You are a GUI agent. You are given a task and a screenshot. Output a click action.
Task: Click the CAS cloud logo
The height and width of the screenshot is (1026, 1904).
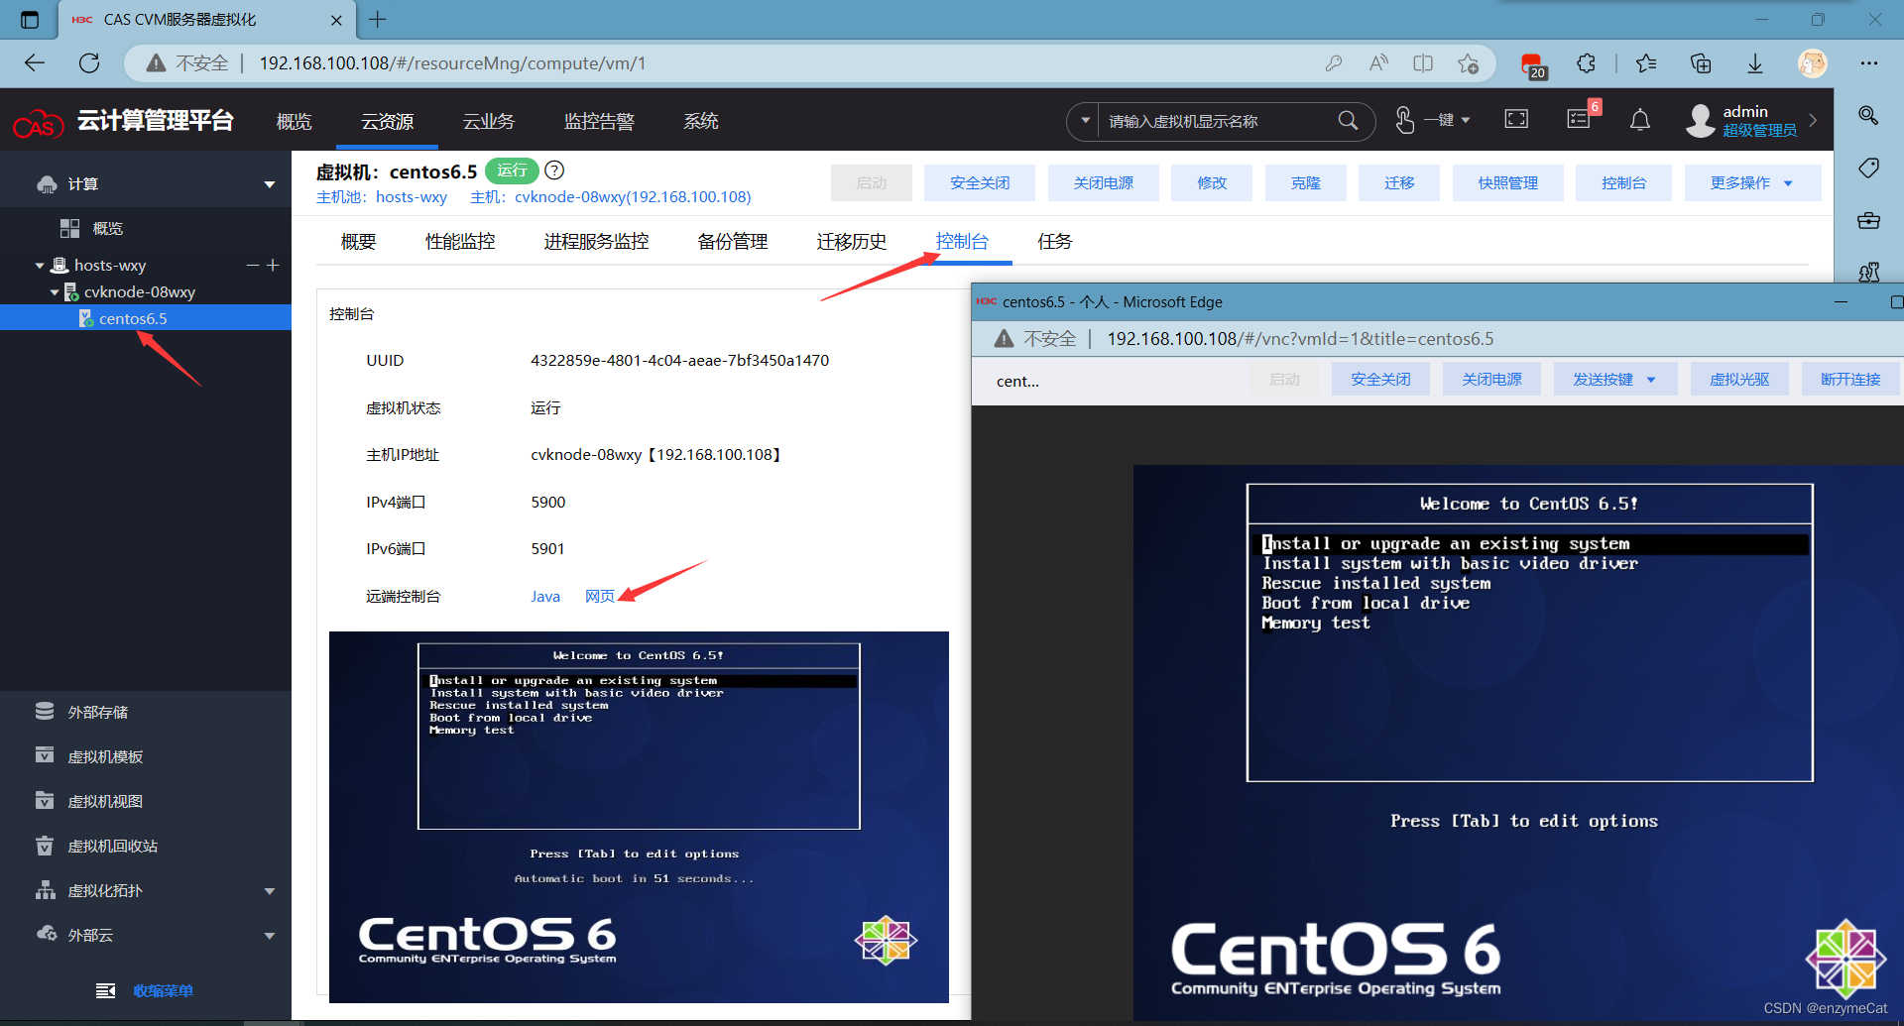tap(38, 124)
